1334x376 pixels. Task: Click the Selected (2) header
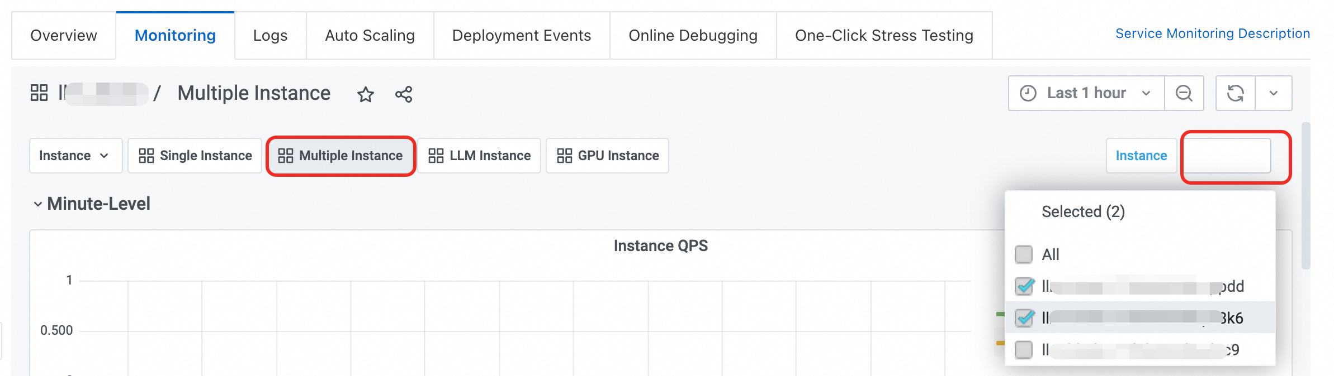pos(1083,211)
